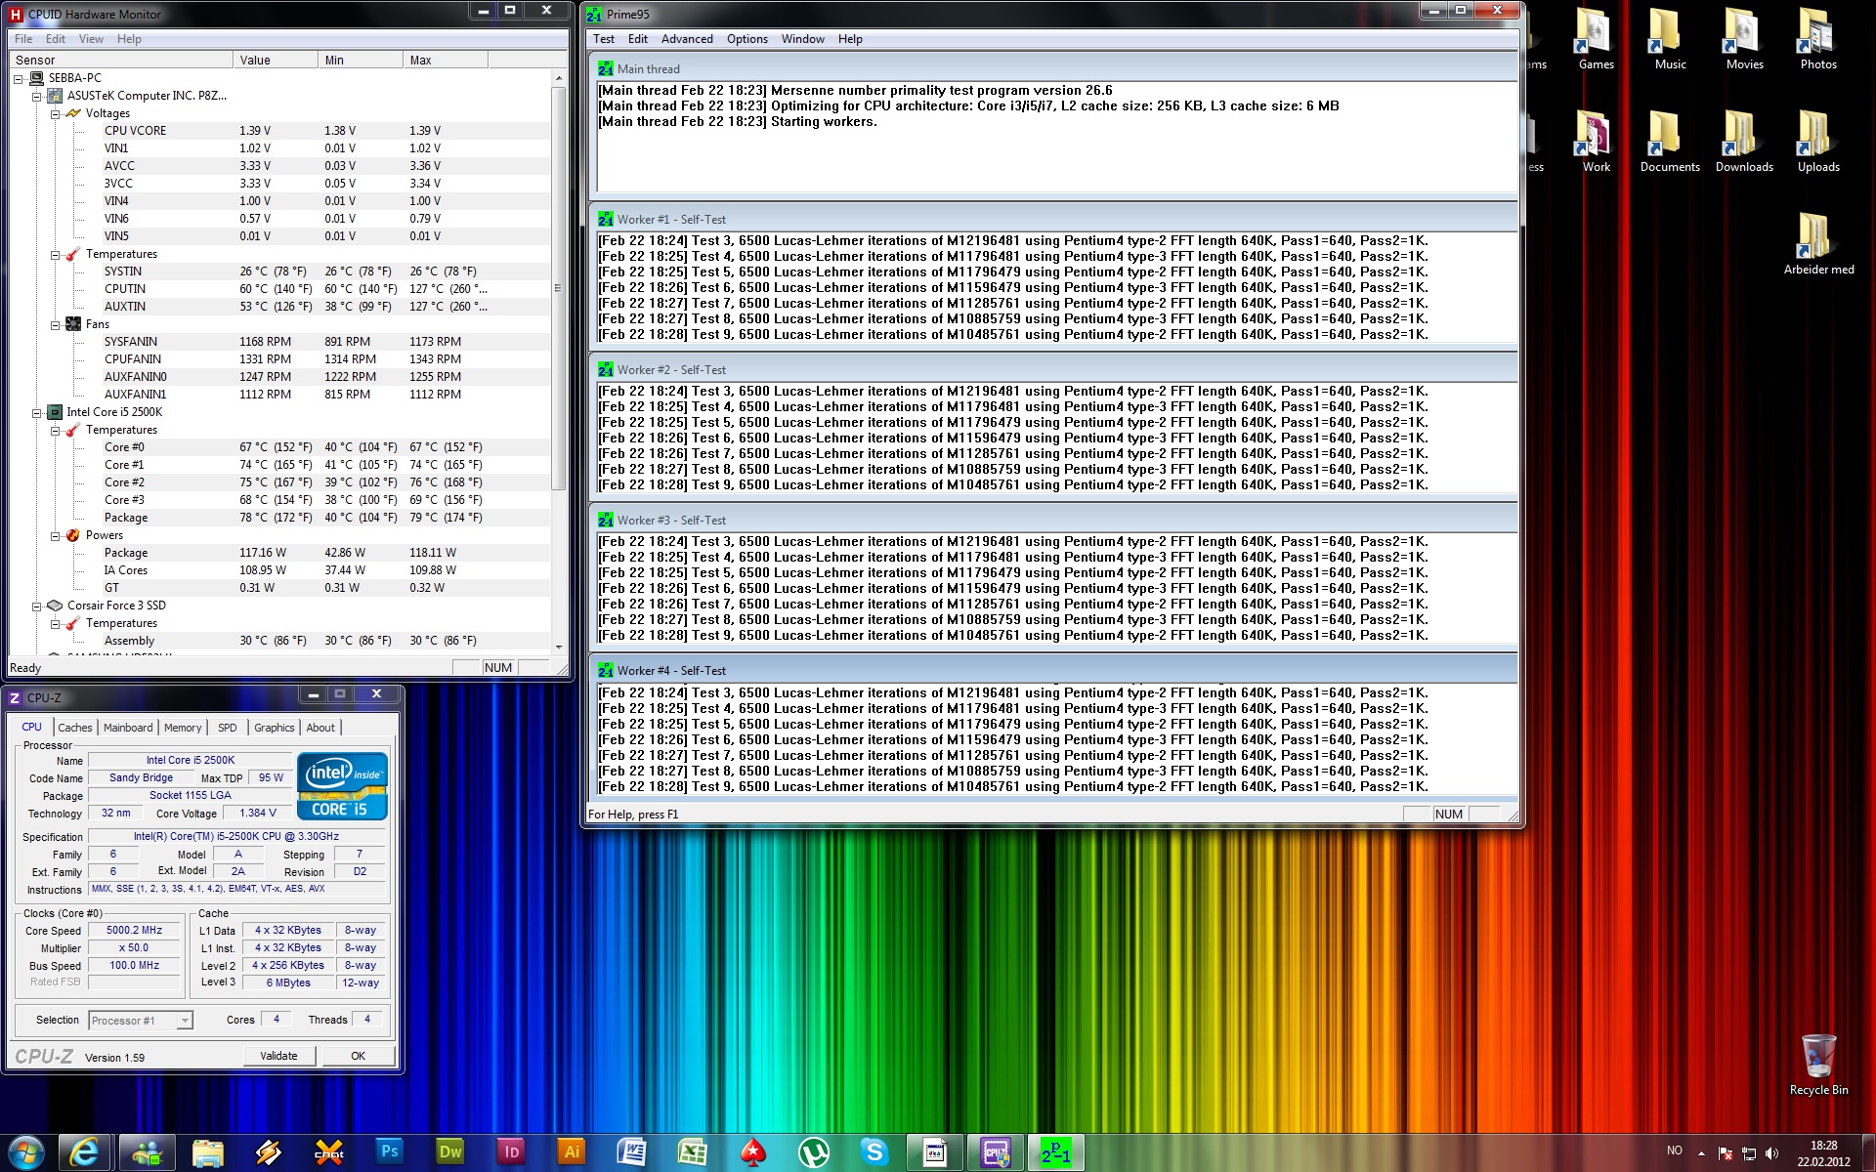Switch to CPU-Z Caches tab

click(x=74, y=728)
